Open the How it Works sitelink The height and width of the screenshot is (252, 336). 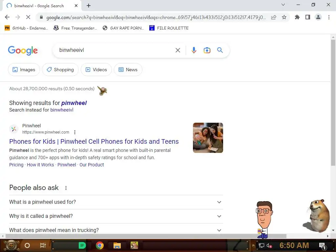click(x=40, y=165)
